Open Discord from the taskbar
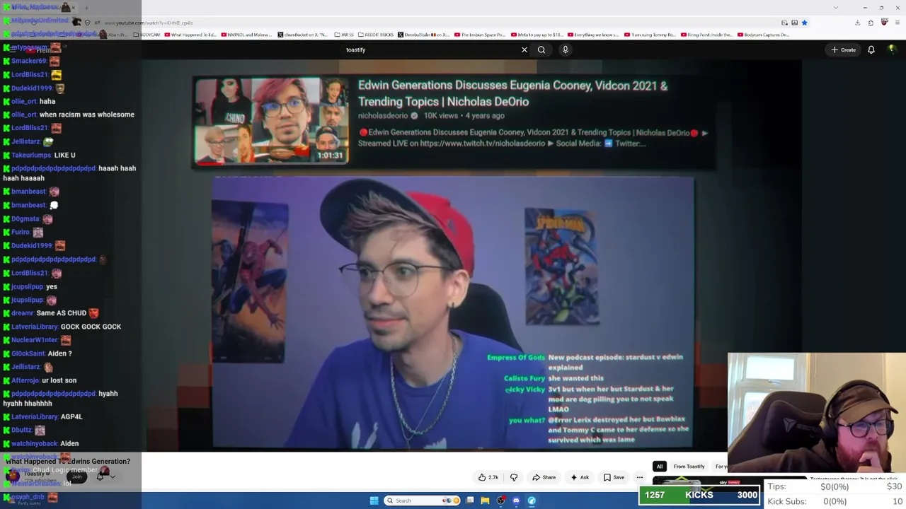Viewport: 906px width, 509px height. (x=516, y=501)
